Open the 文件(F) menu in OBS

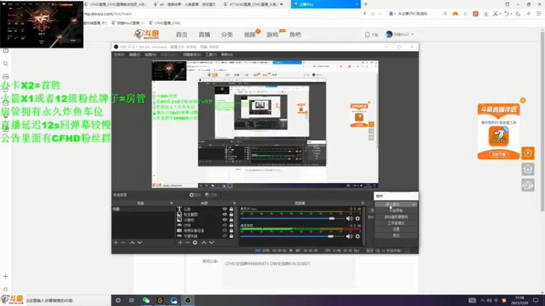(119, 54)
